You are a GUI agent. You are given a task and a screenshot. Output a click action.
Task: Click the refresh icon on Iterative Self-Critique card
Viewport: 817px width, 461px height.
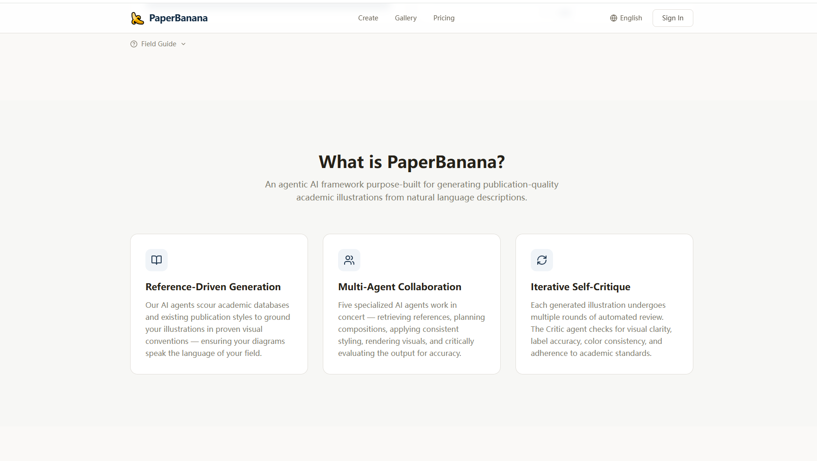coord(542,260)
